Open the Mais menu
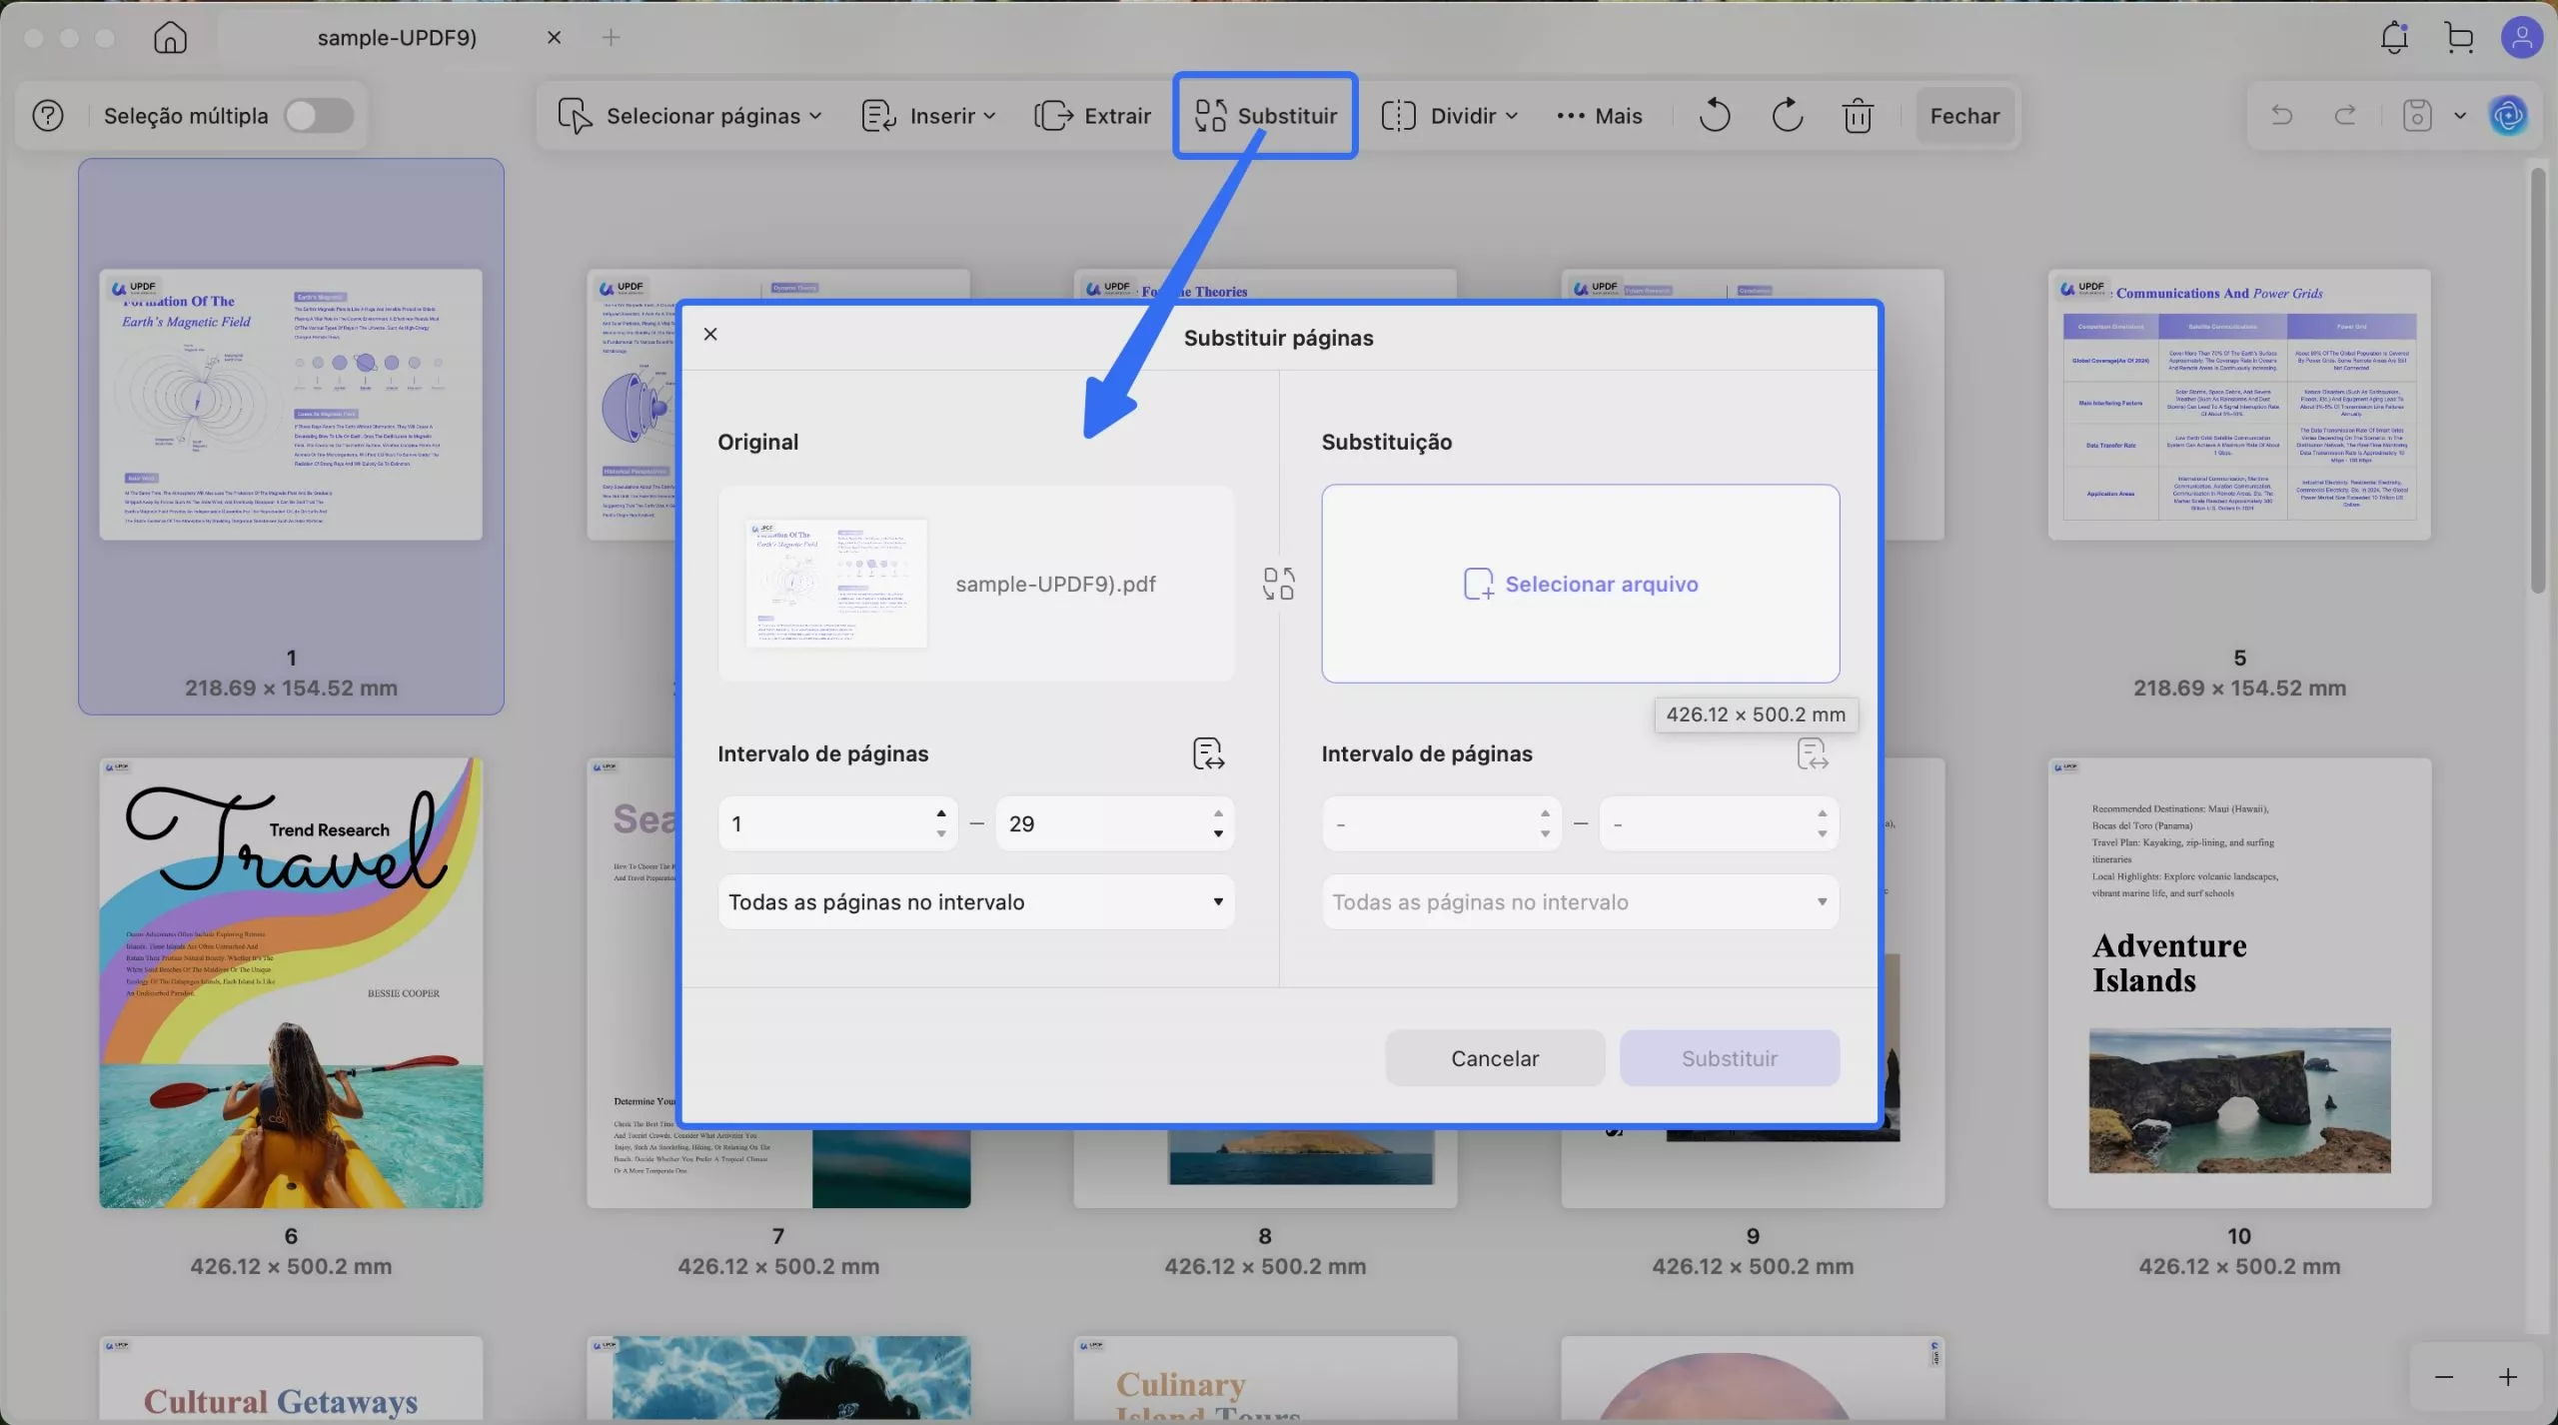The image size is (2558, 1425). click(1598, 115)
